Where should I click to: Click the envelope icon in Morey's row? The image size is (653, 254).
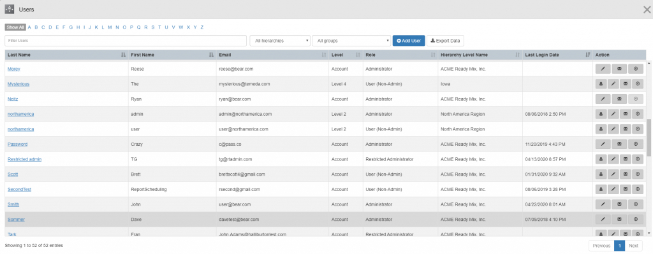pyautogui.click(x=619, y=69)
